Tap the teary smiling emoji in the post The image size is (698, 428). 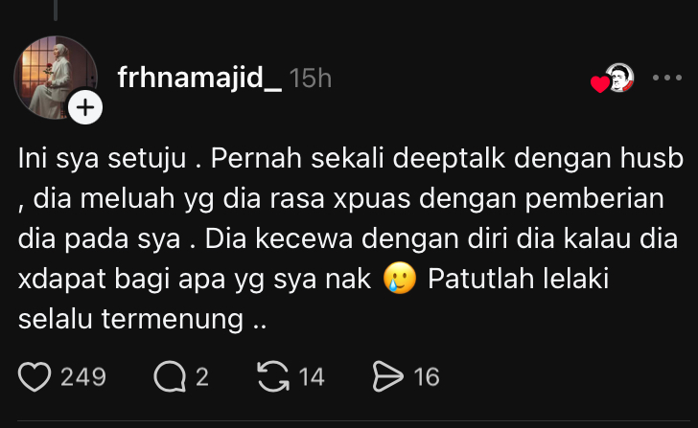pyautogui.click(x=400, y=278)
